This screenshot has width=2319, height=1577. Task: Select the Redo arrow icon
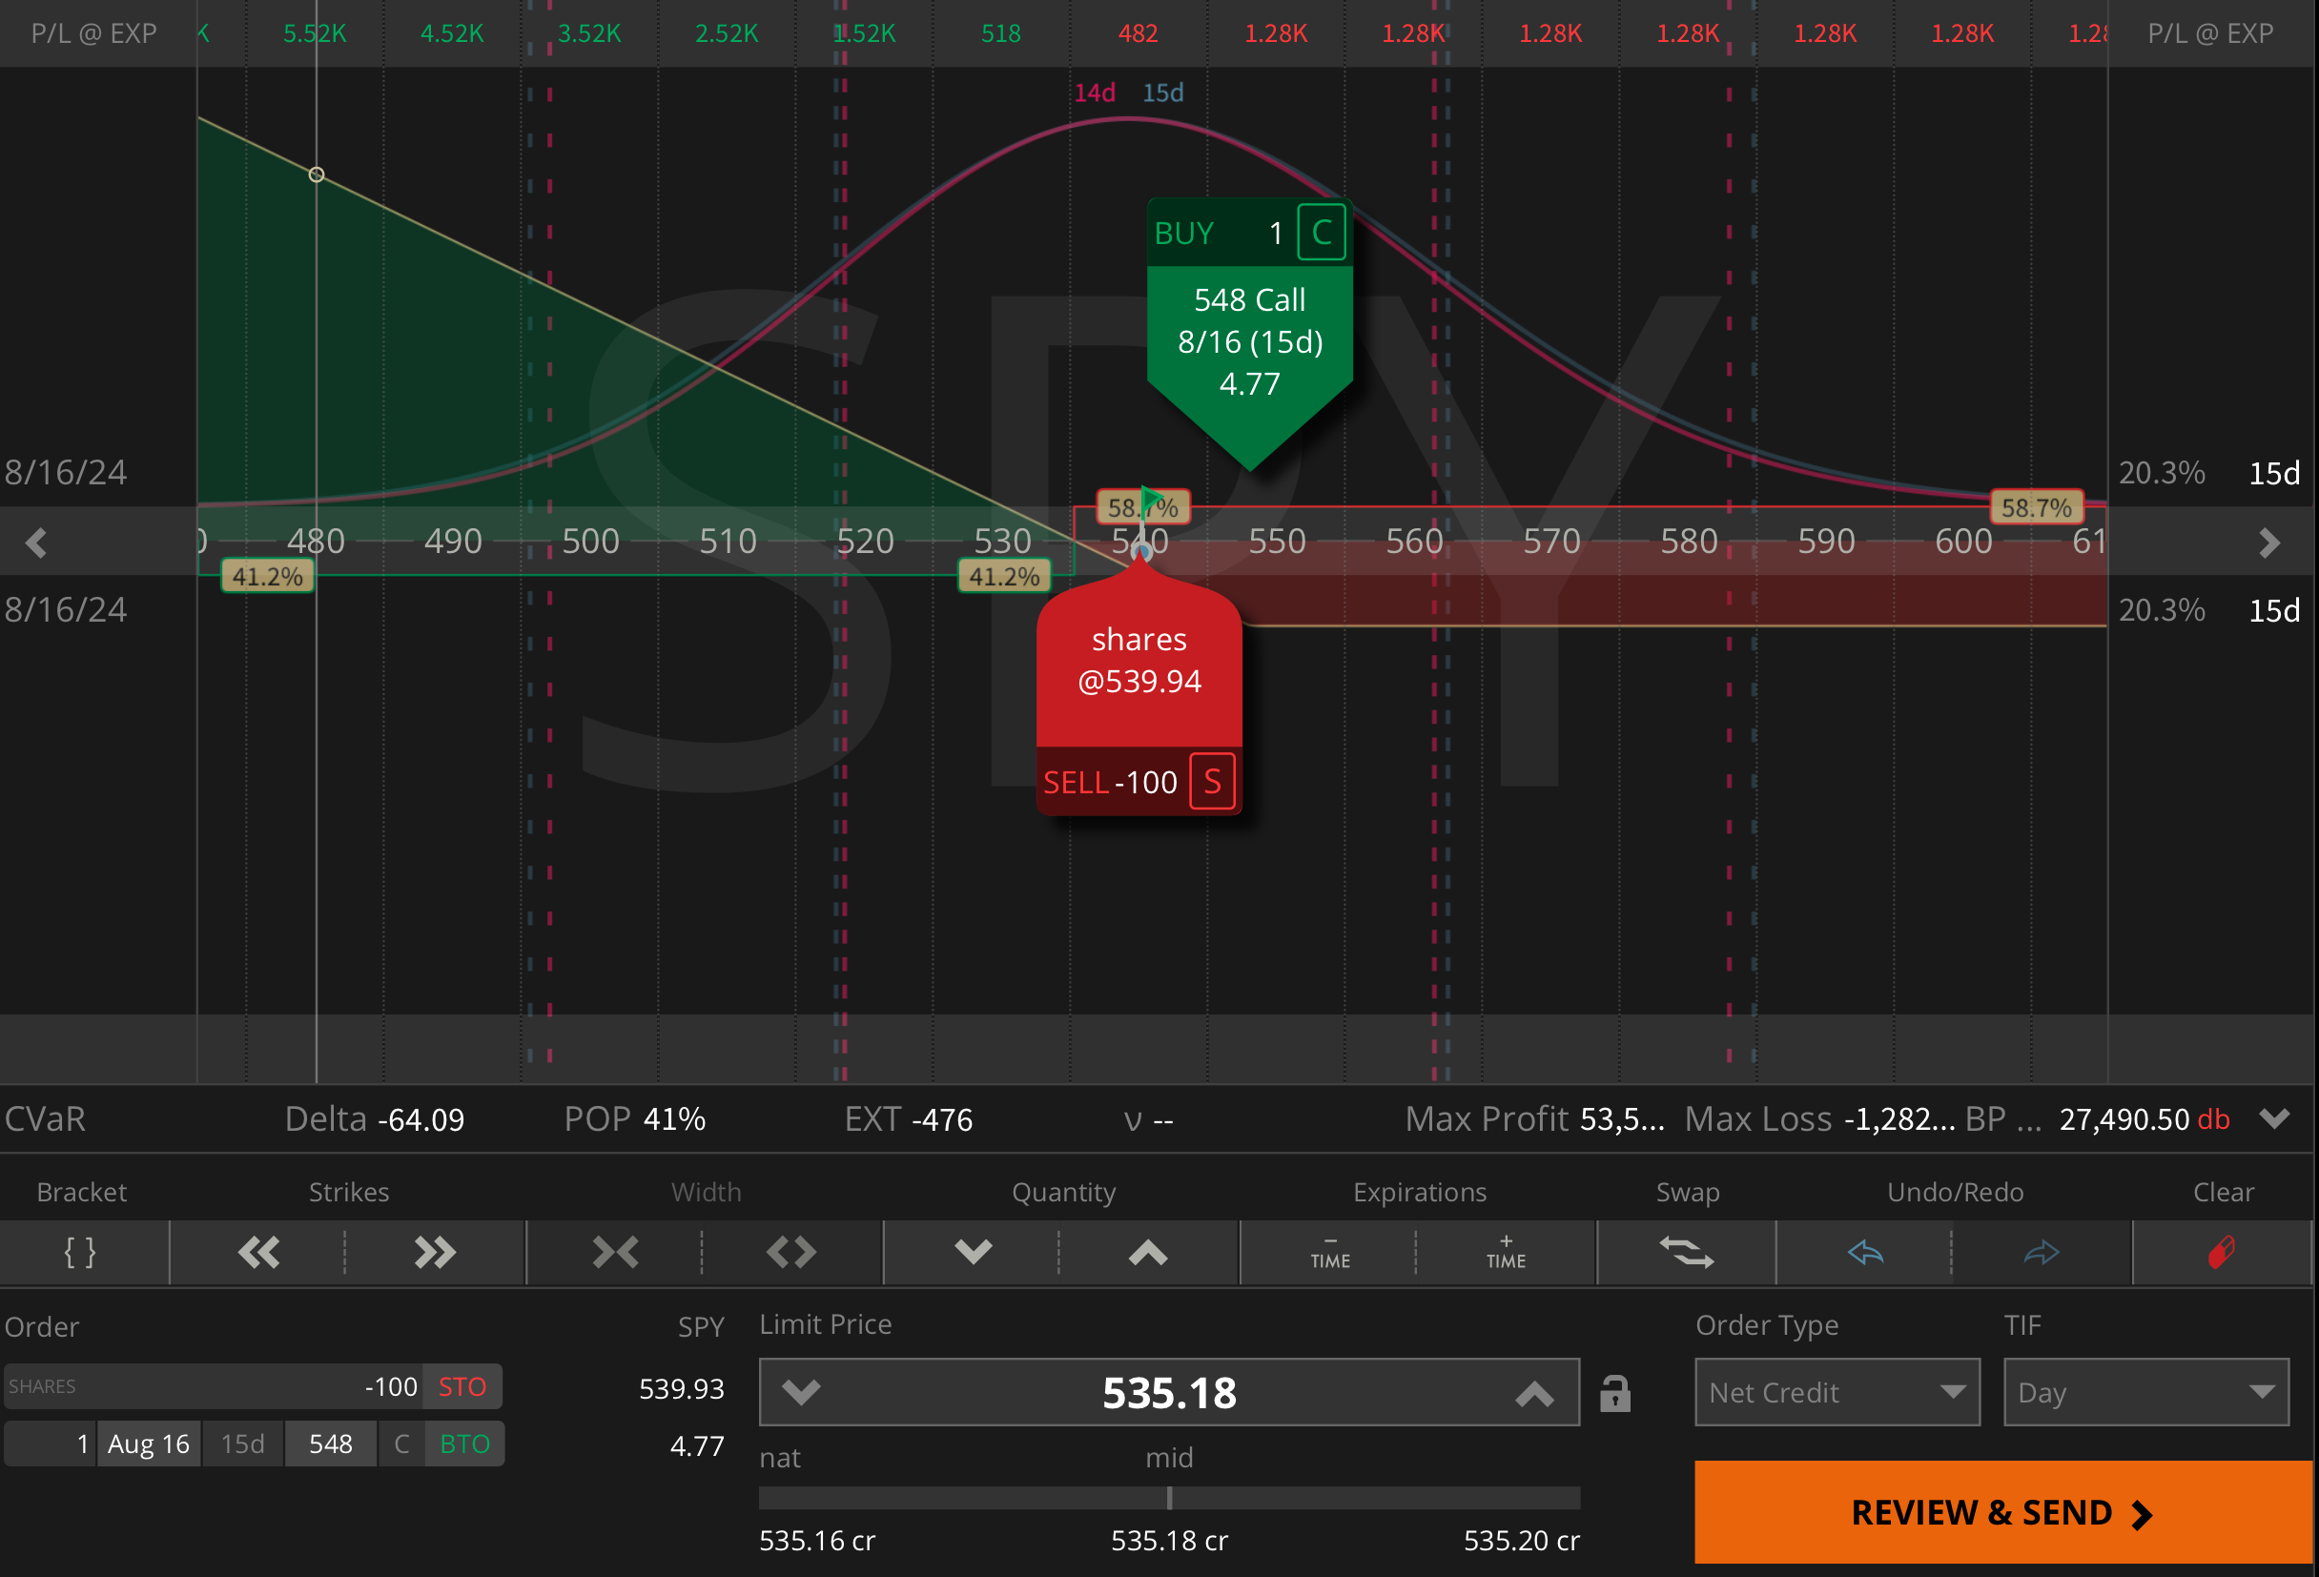pyautogui.click(x=2042, y=1253)
